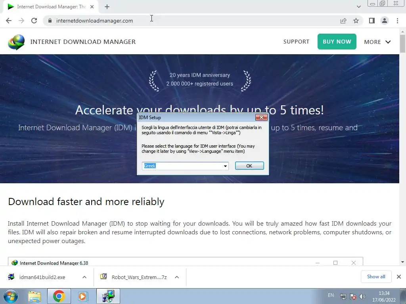The height and width of the screenshot is (304, 406).
Task: Toggle the browser side panel
Action: coord(372,21)
